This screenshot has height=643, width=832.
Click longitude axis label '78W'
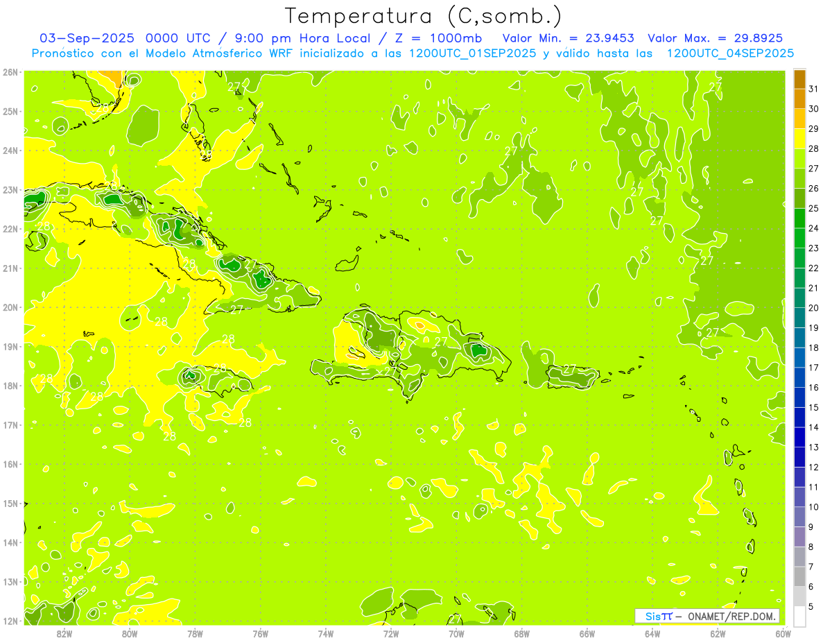pyautogui.click(x=195, y=633)
